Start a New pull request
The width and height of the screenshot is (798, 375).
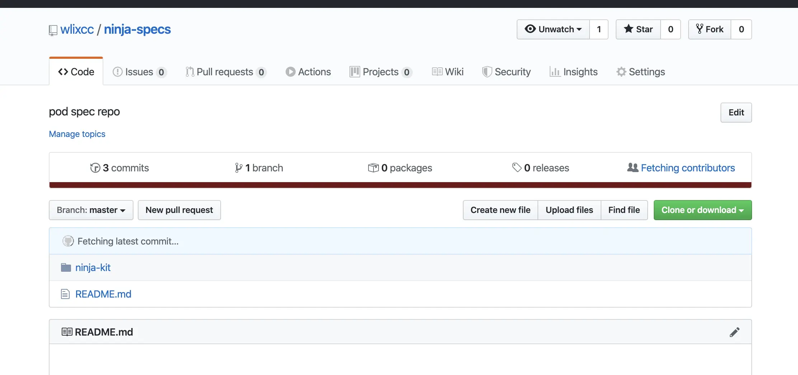pos(179,210)
